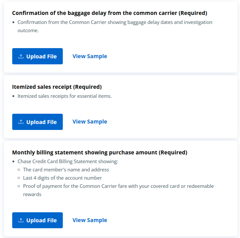Click the baggage delay confirmation heading
Viewport: 240px width, 238px height.
pos(109,13)
